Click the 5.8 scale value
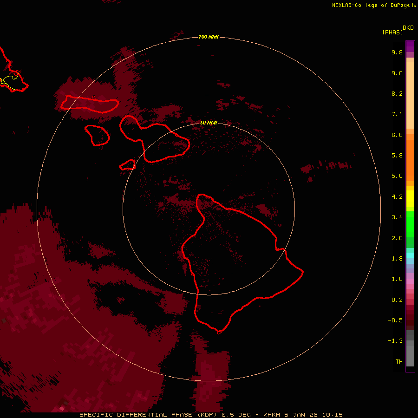The height and width of the screenshot is (418, 418). (397, 156)
